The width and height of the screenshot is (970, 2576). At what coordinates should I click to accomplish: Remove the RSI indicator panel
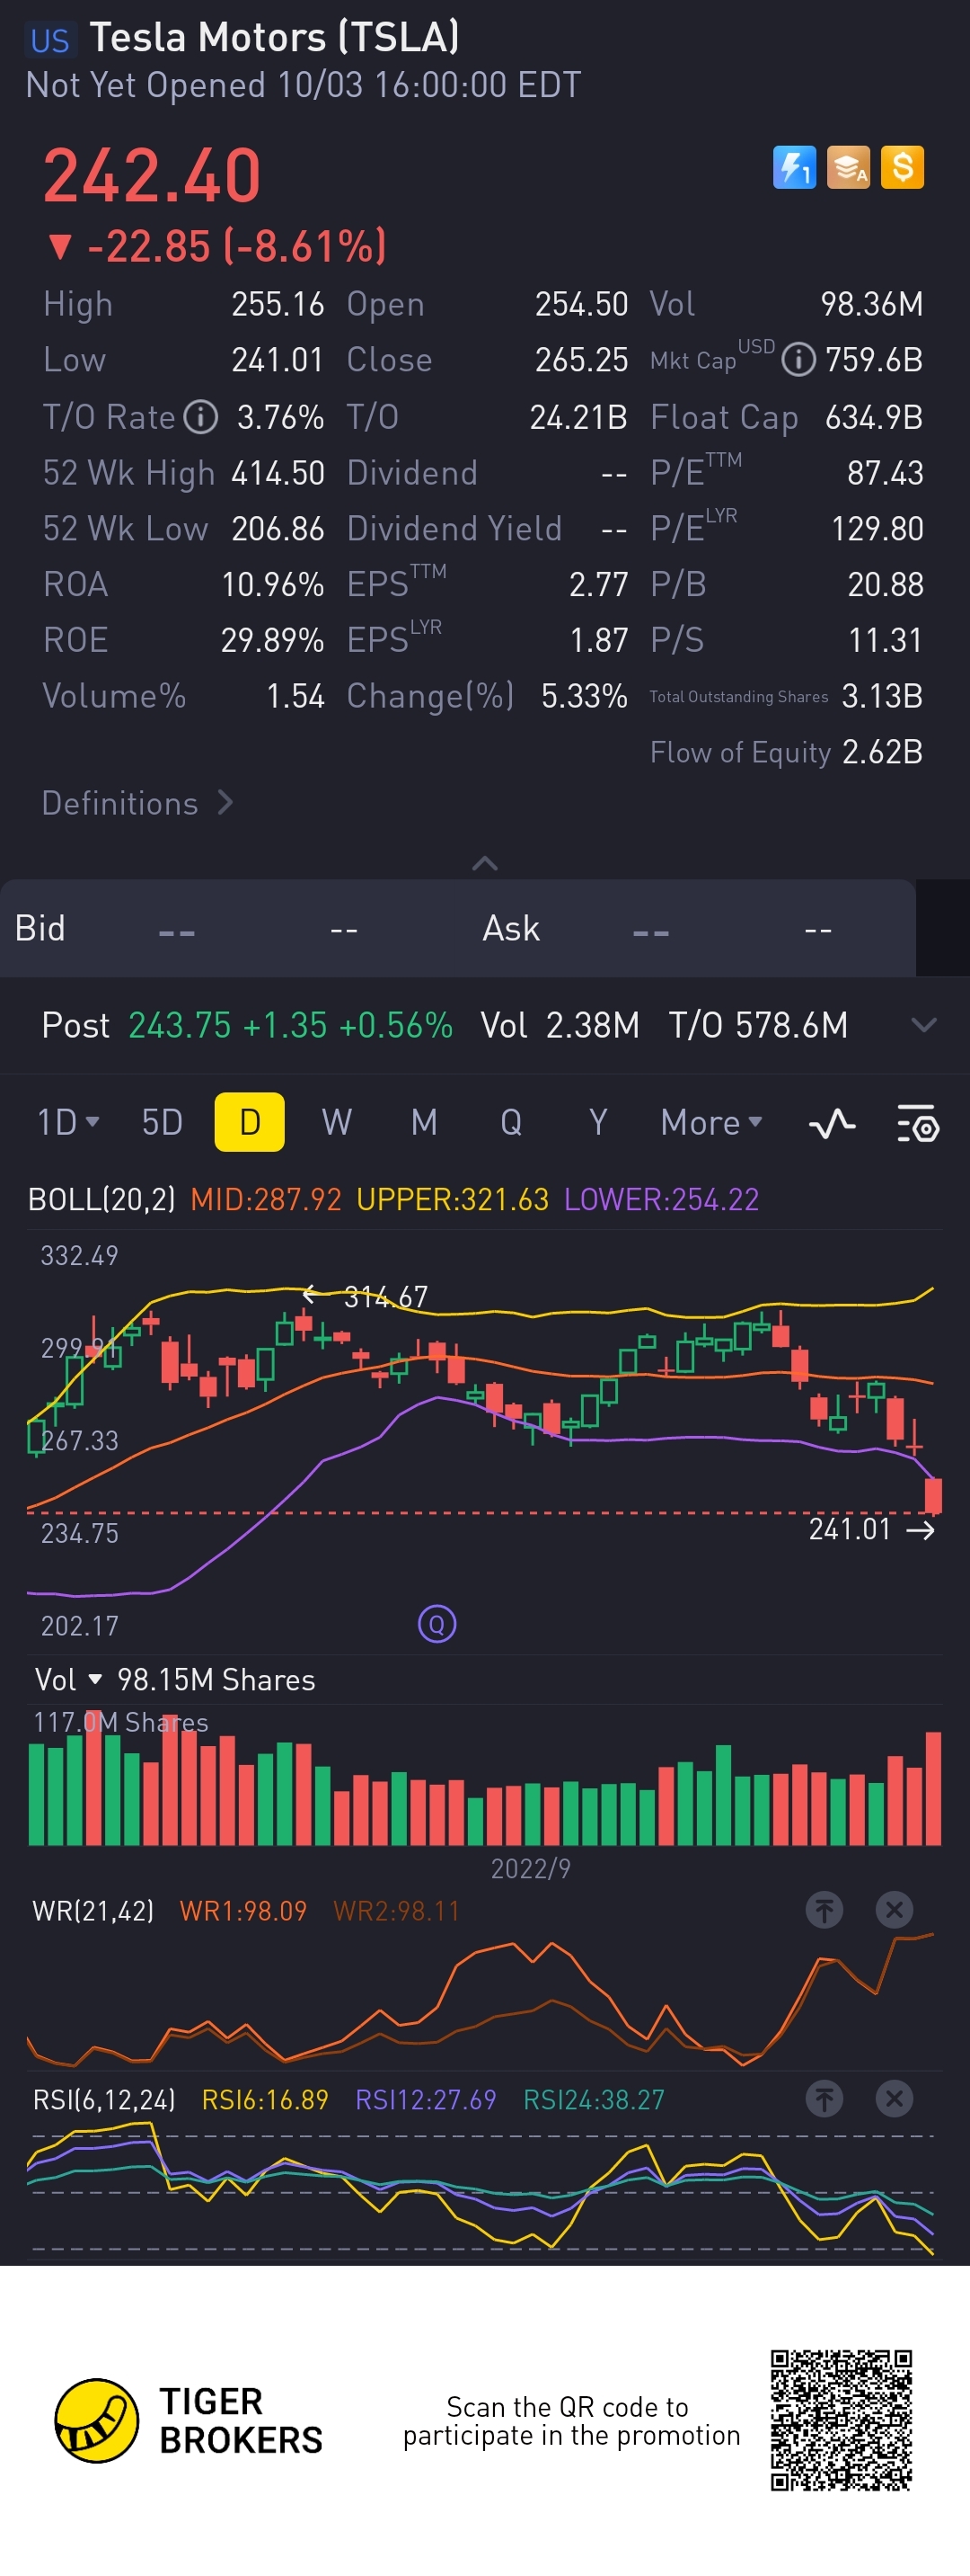coord(894,2098)
